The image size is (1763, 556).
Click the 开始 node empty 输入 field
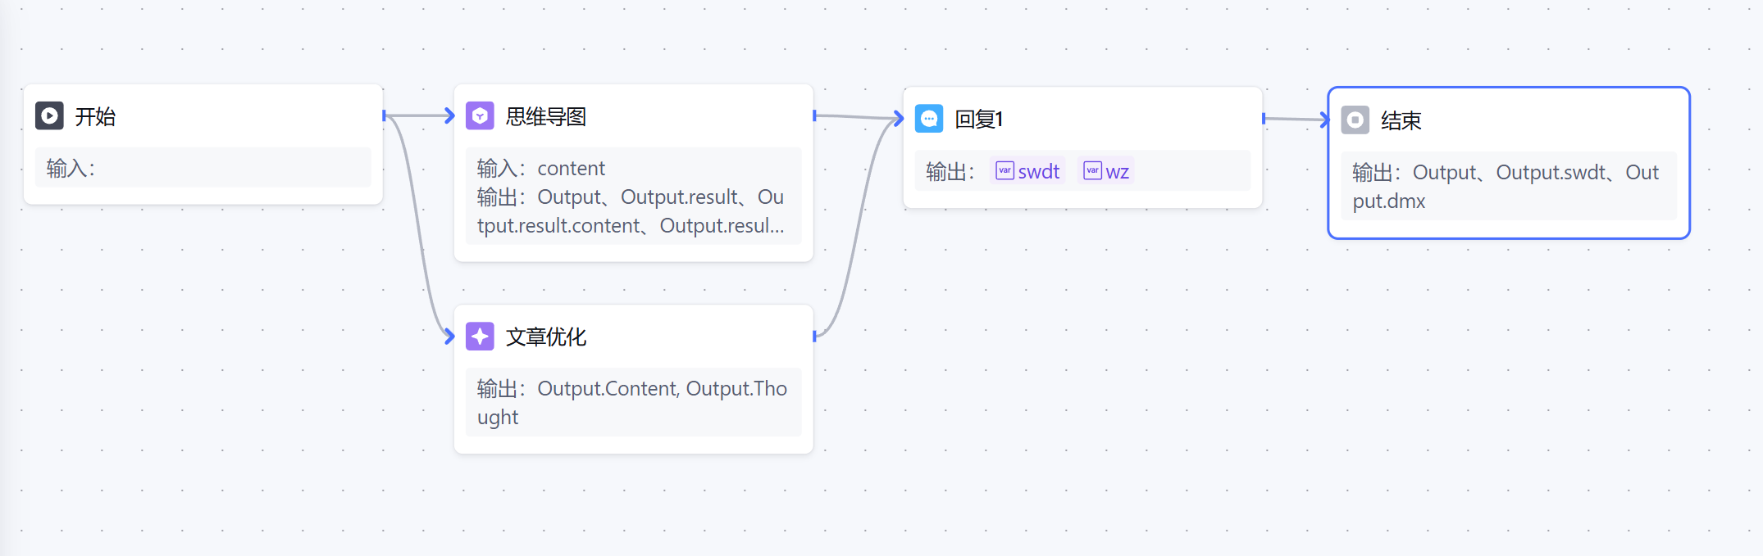pyautogui.click(x=203, y=168)
